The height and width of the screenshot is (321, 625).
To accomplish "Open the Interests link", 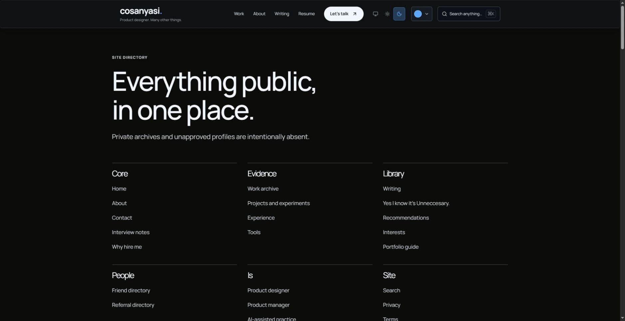I will point(394,232).
